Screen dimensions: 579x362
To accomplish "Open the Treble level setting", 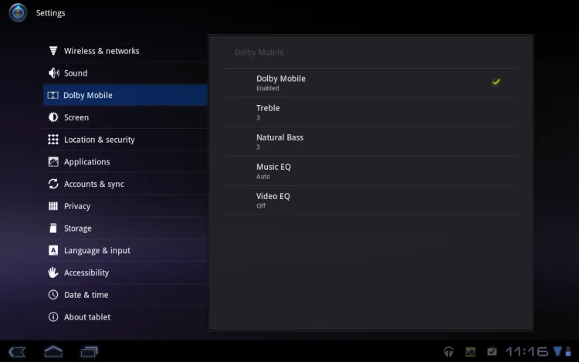I will tap(371, 112).
